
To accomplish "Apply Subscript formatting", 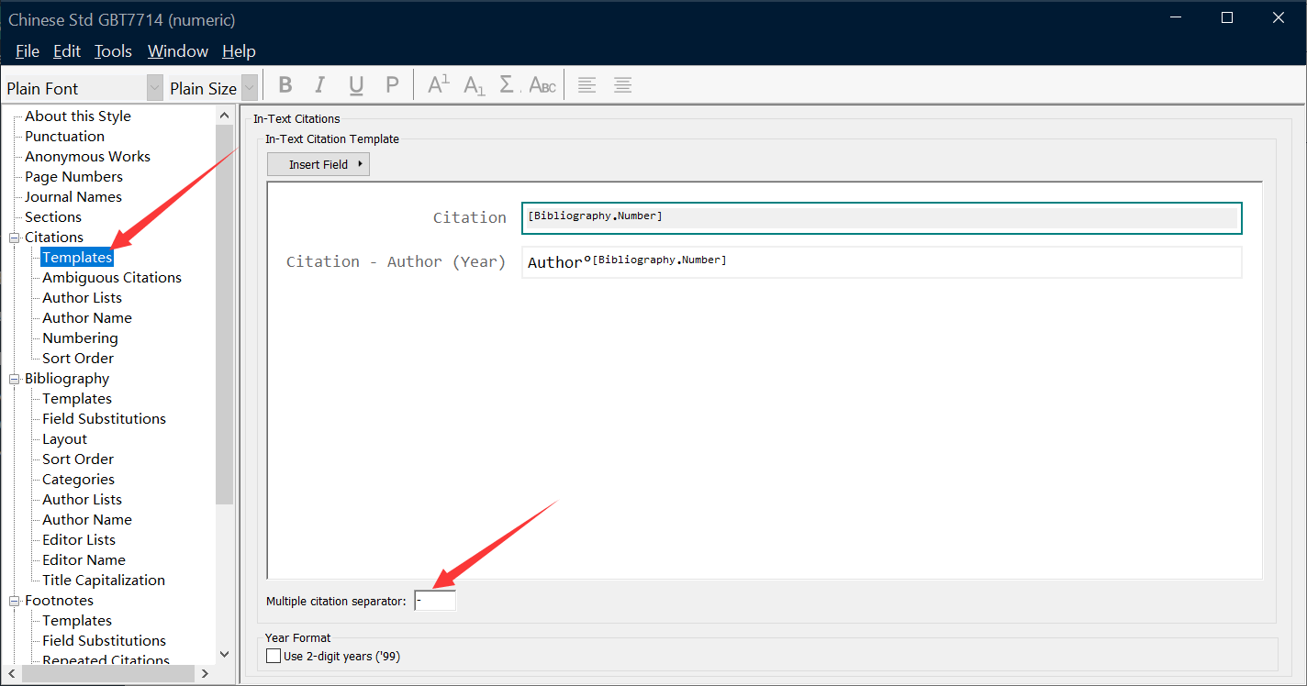I will click(x=474, y=85).
